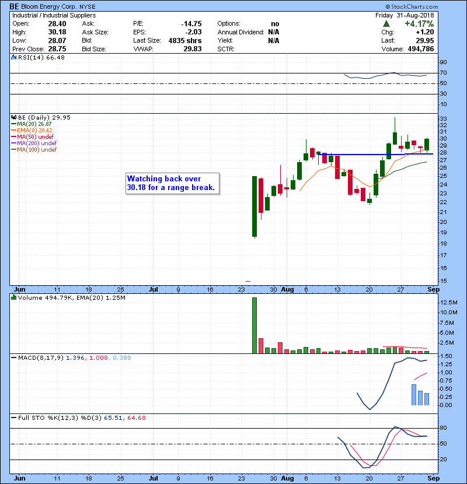The width and height of the screenshot is (467, 484).
Task: Click the Bid Size label
Action: tap(94, 49)
